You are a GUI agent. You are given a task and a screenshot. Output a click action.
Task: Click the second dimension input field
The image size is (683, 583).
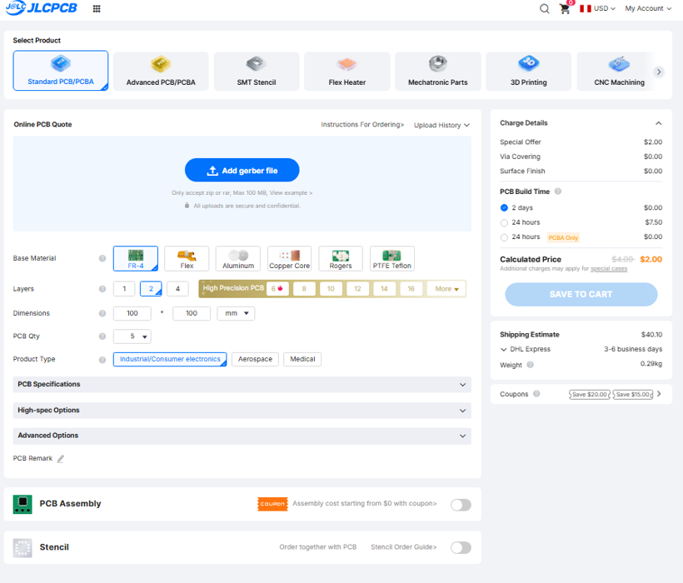tap(192, 313)
